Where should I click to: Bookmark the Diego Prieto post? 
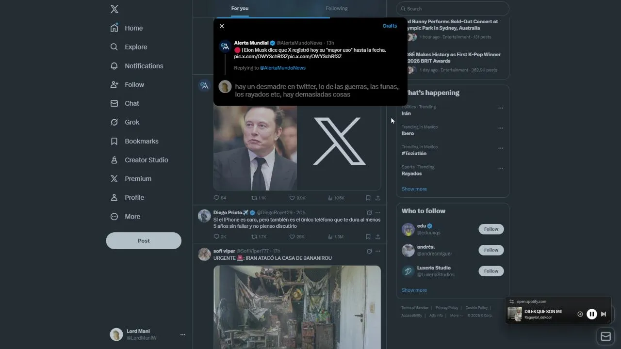pos(368,237)
